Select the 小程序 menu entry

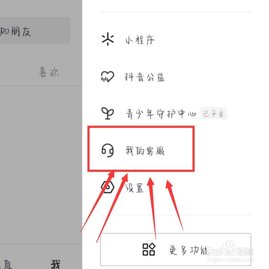point(175,39)
